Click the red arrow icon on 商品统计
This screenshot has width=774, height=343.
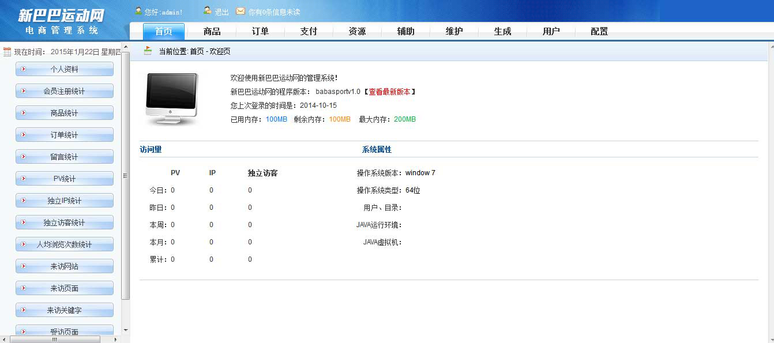pyautogui.click(x=24, y=113)
